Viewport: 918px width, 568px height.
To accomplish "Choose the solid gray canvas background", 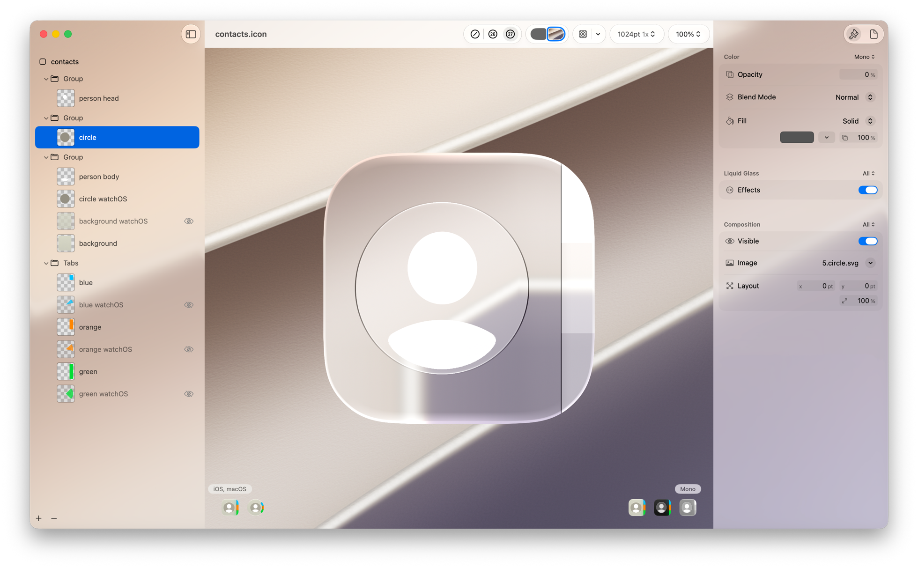I will pyautogui.click(x=538, y=34).
